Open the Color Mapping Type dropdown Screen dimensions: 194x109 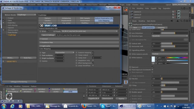(65, 52)
